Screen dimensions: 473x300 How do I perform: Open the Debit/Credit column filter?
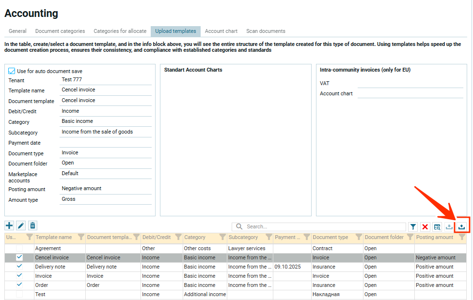click(x=178, y=237)
